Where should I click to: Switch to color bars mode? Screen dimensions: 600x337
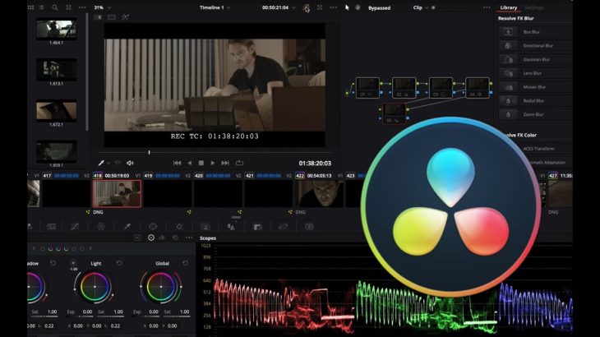pyautogui.click(x=162, y=238)
